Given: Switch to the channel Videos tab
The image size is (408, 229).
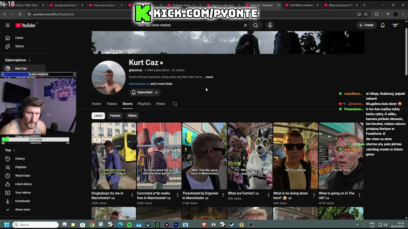Looking at the screenshot, I should point(112,104).
